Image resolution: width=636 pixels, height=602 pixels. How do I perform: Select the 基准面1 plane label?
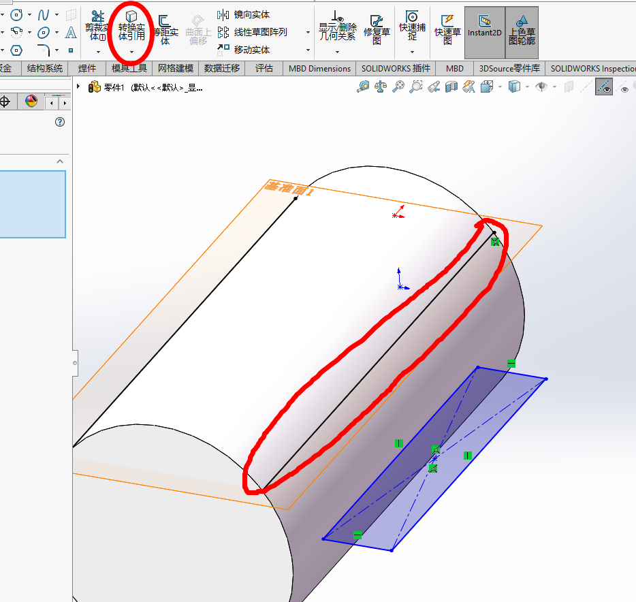289,189
